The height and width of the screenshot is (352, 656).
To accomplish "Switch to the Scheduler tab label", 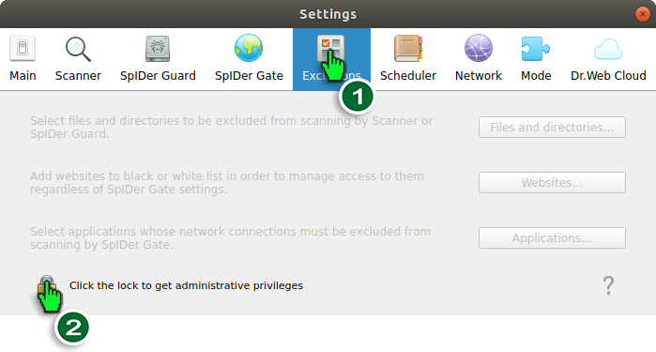I will 408,76.
